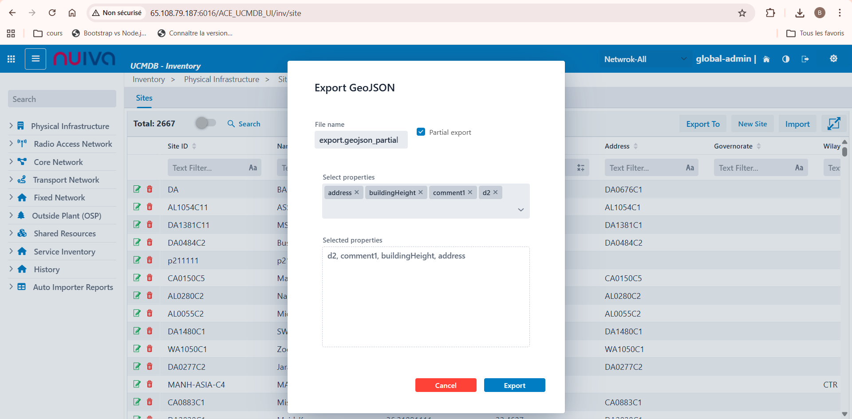The image size is (852, 419).
Task: Toggle the switch next to Total: 2667
Action: coord(205,123)
